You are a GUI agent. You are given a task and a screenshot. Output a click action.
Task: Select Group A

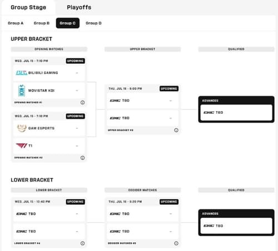click(x=16, y=23)
